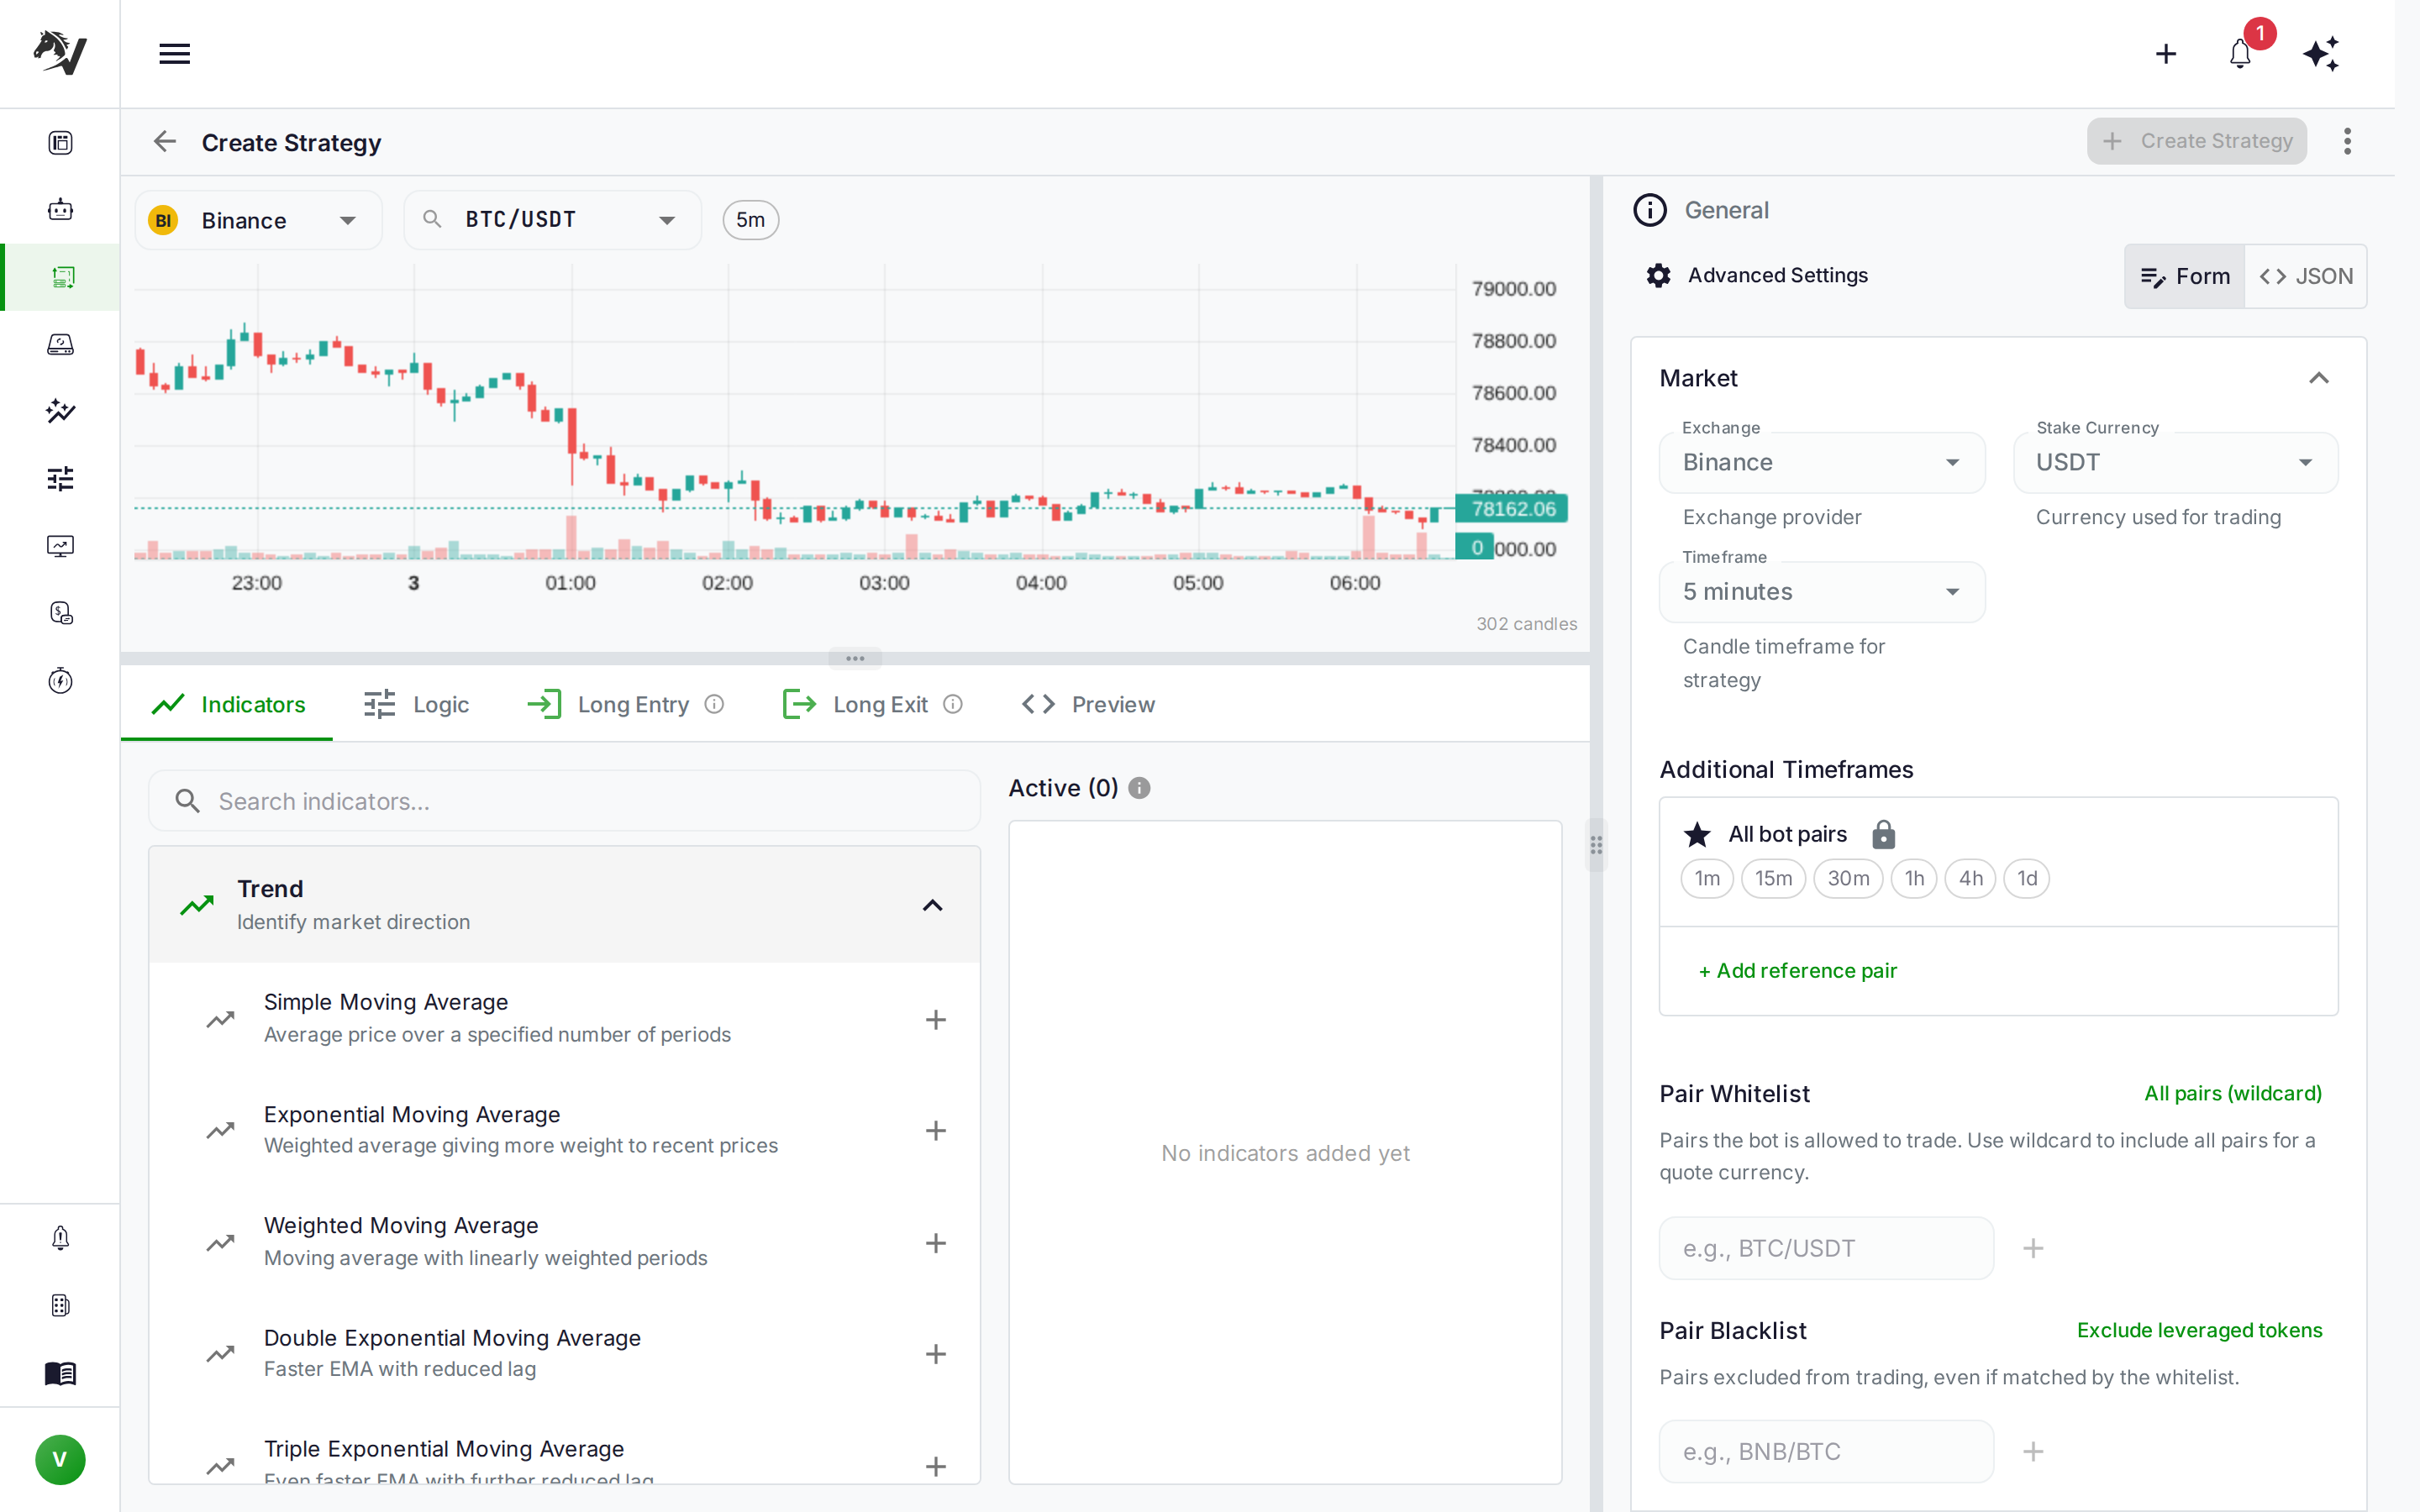Open the calculator icon in sidebar
The height and width of the screenshot is (1512, 2420).
pos(60,1306)
